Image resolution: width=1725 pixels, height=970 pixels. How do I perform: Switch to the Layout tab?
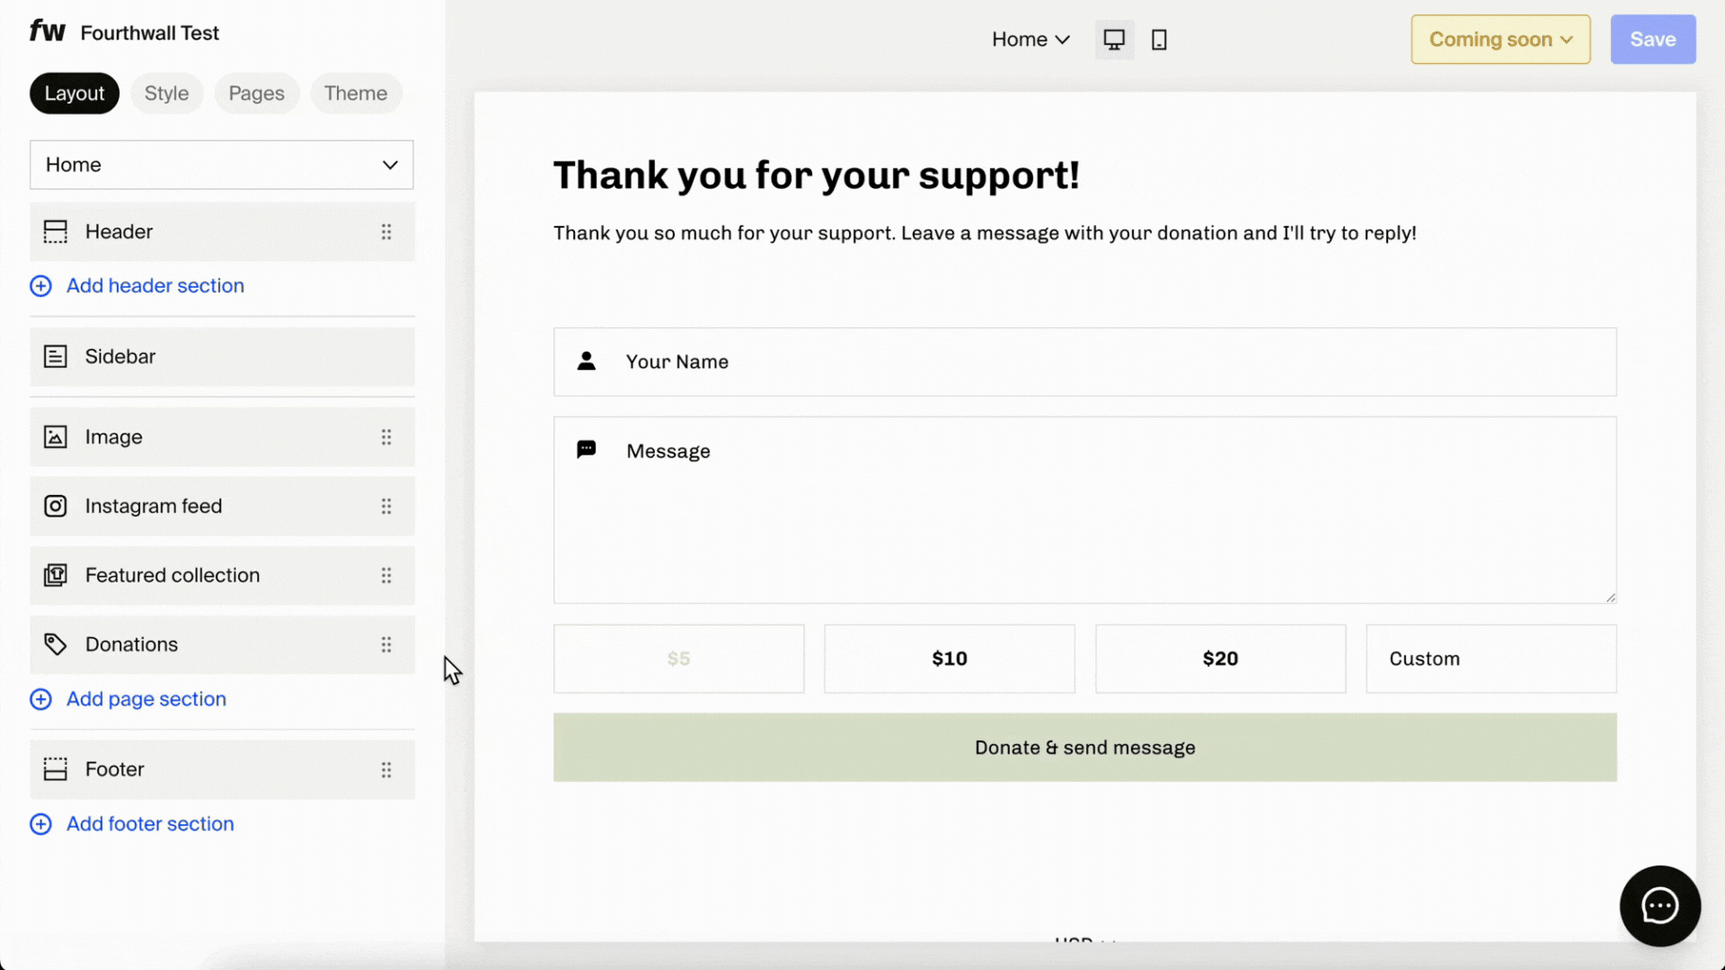(74, 93)
